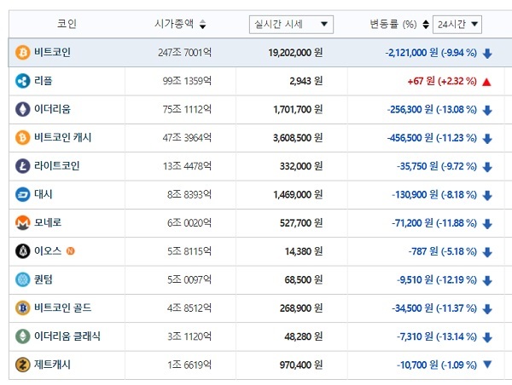Click change value -256,300 원 (-13.08 %)
The image size is (512, 385).
pos(432,109)
